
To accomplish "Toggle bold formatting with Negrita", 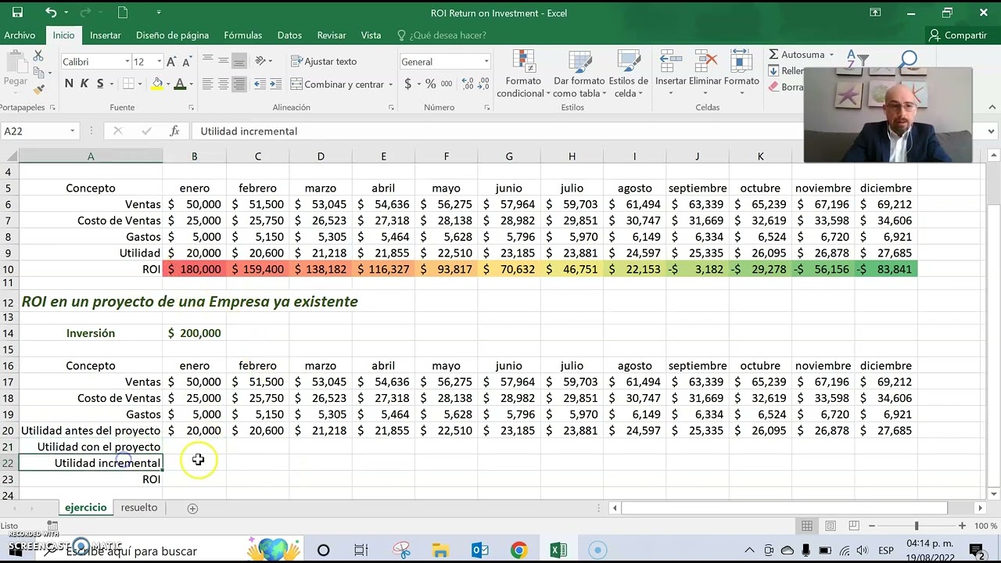I will coord(67,83).
